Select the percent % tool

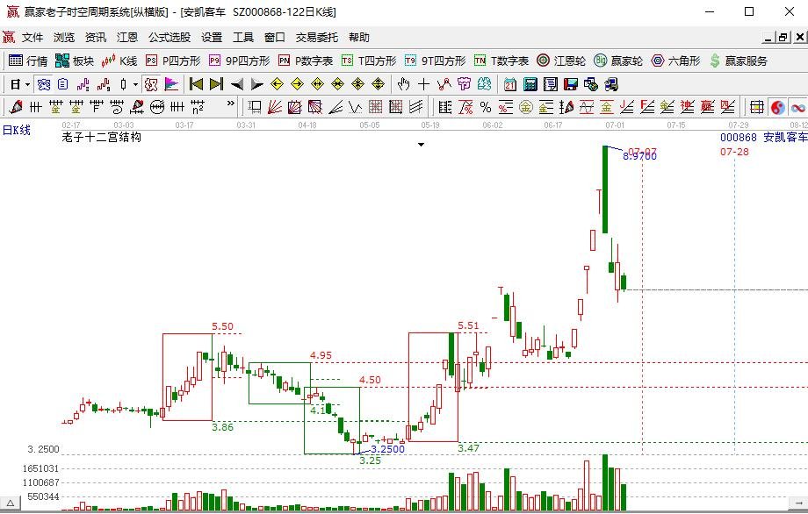486,107
